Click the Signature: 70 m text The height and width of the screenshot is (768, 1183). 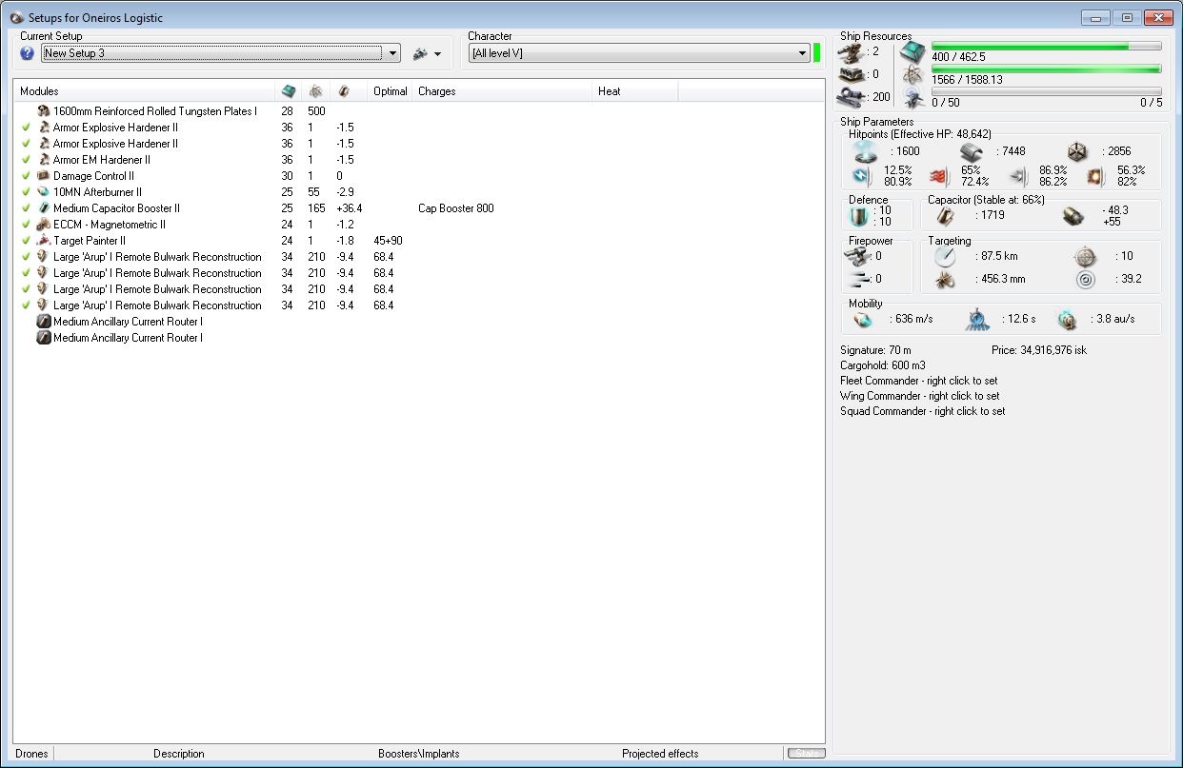[x=875, y=350]
